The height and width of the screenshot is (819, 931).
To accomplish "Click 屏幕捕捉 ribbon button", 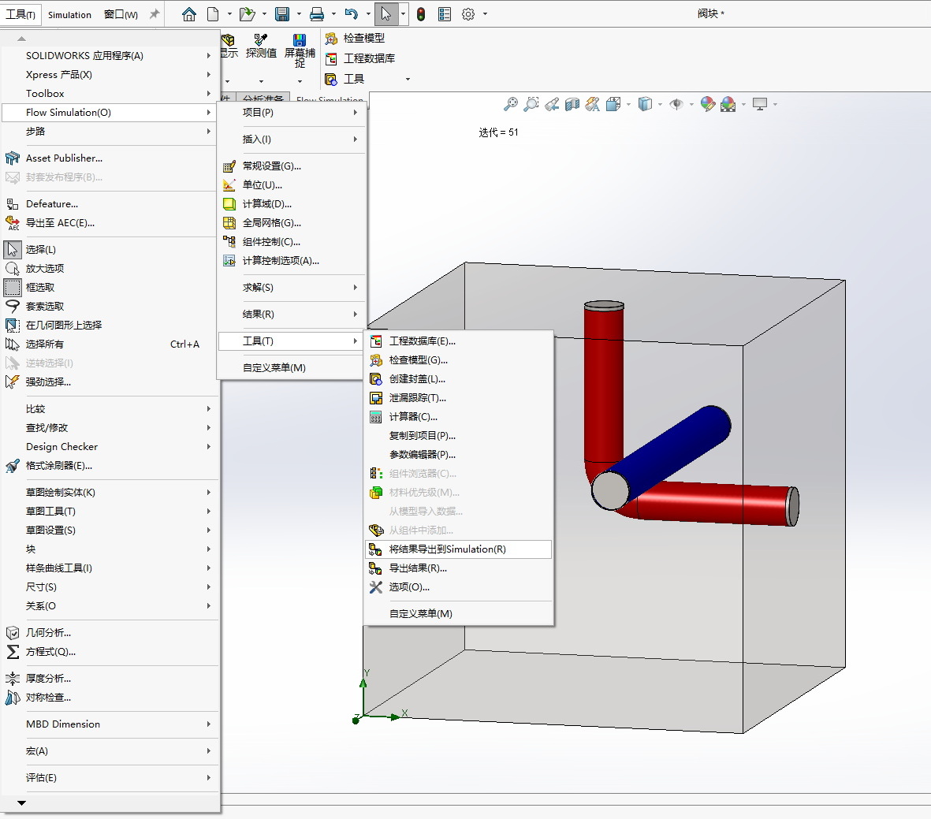I will [300, 51].
